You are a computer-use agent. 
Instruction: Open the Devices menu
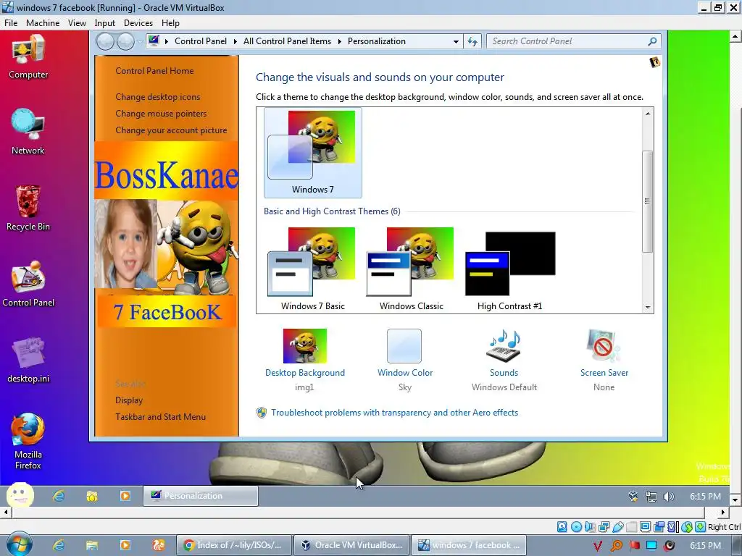138,22
